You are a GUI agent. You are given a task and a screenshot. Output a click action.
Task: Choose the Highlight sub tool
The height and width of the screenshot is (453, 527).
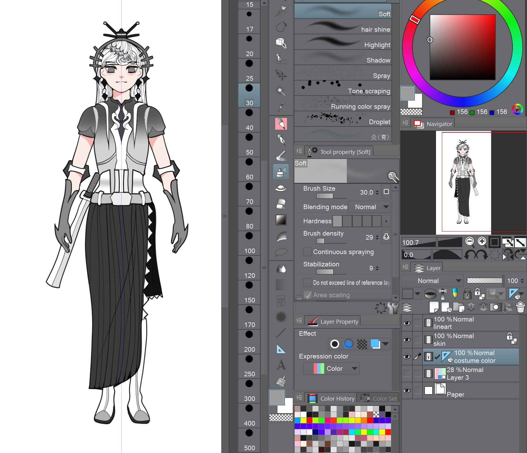(343, 42)
